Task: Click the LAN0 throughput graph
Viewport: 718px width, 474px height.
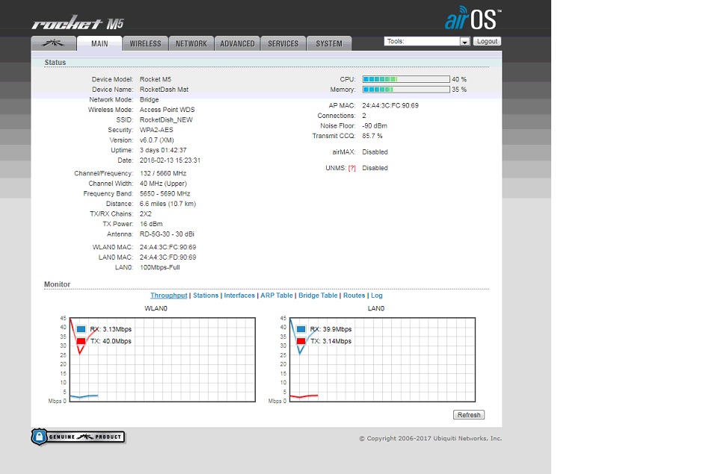Action: (x=382, y=360)
